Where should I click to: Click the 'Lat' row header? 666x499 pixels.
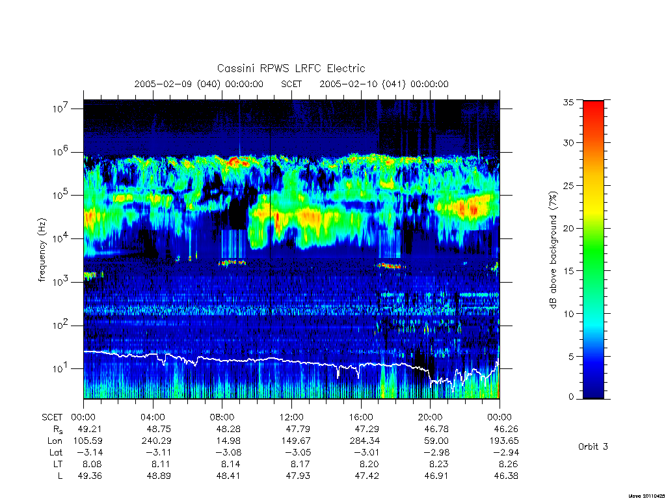[x=56, y=452]
